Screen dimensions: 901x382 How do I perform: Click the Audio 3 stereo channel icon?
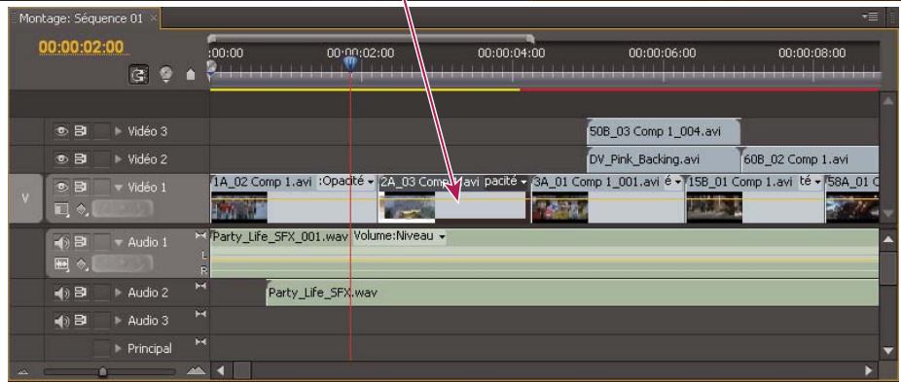click(x=200, y=314)
